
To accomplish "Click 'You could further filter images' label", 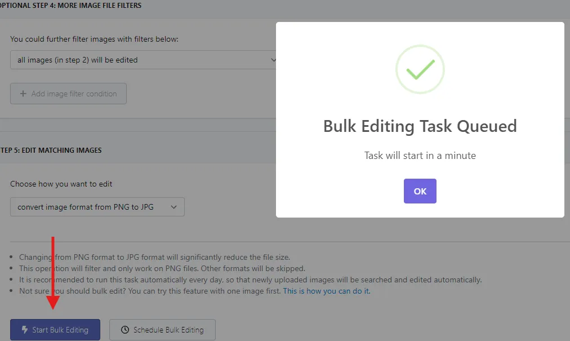I will (94, 39).
